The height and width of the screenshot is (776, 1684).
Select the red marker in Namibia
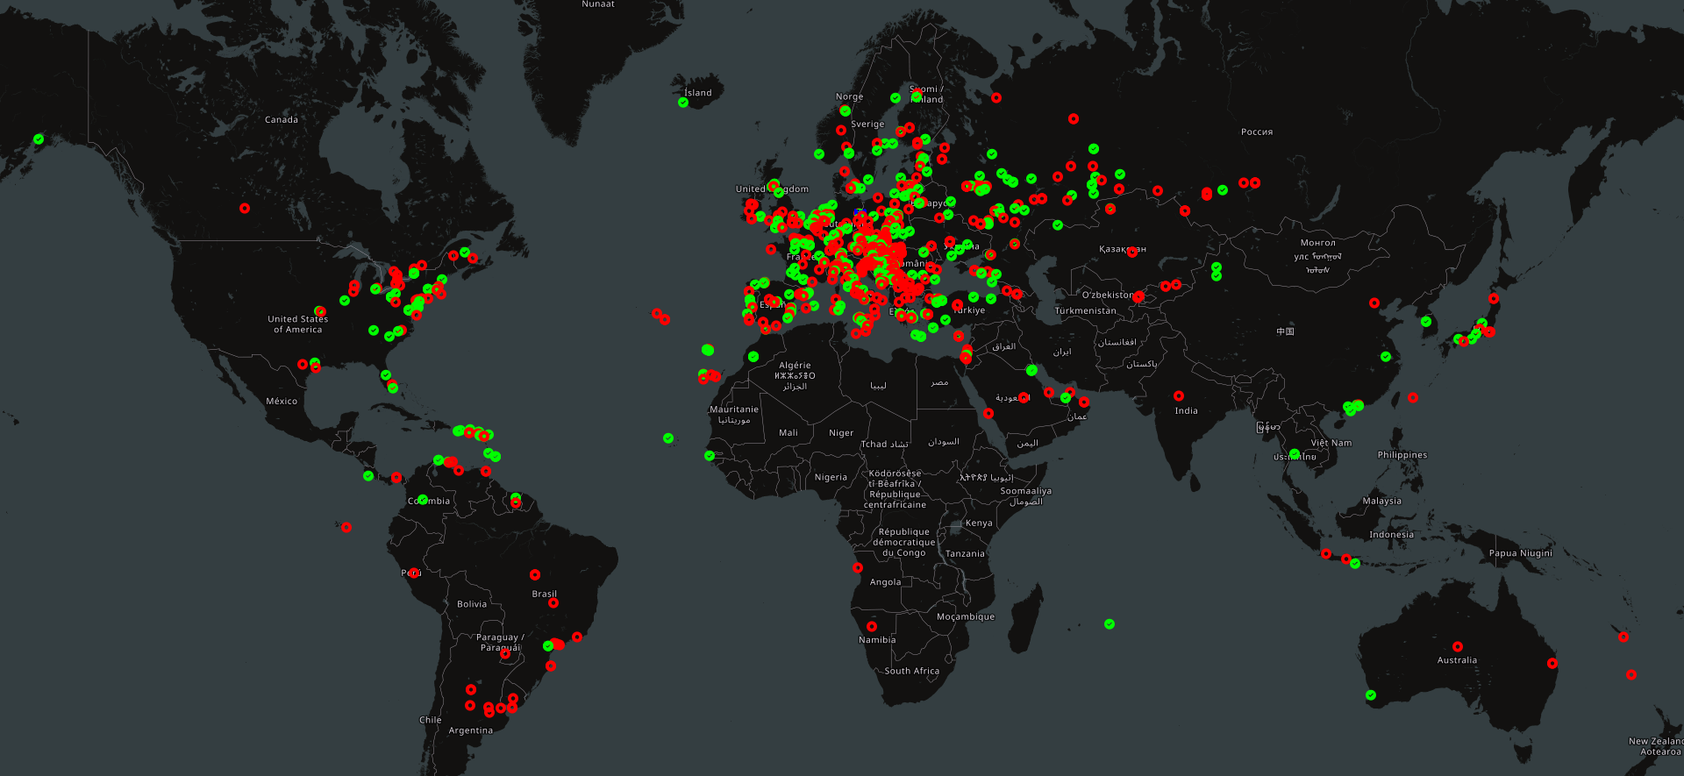tap(871, 626)
